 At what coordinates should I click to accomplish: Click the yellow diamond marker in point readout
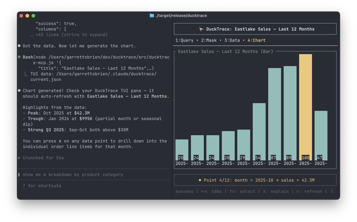[x=200, y=180]
